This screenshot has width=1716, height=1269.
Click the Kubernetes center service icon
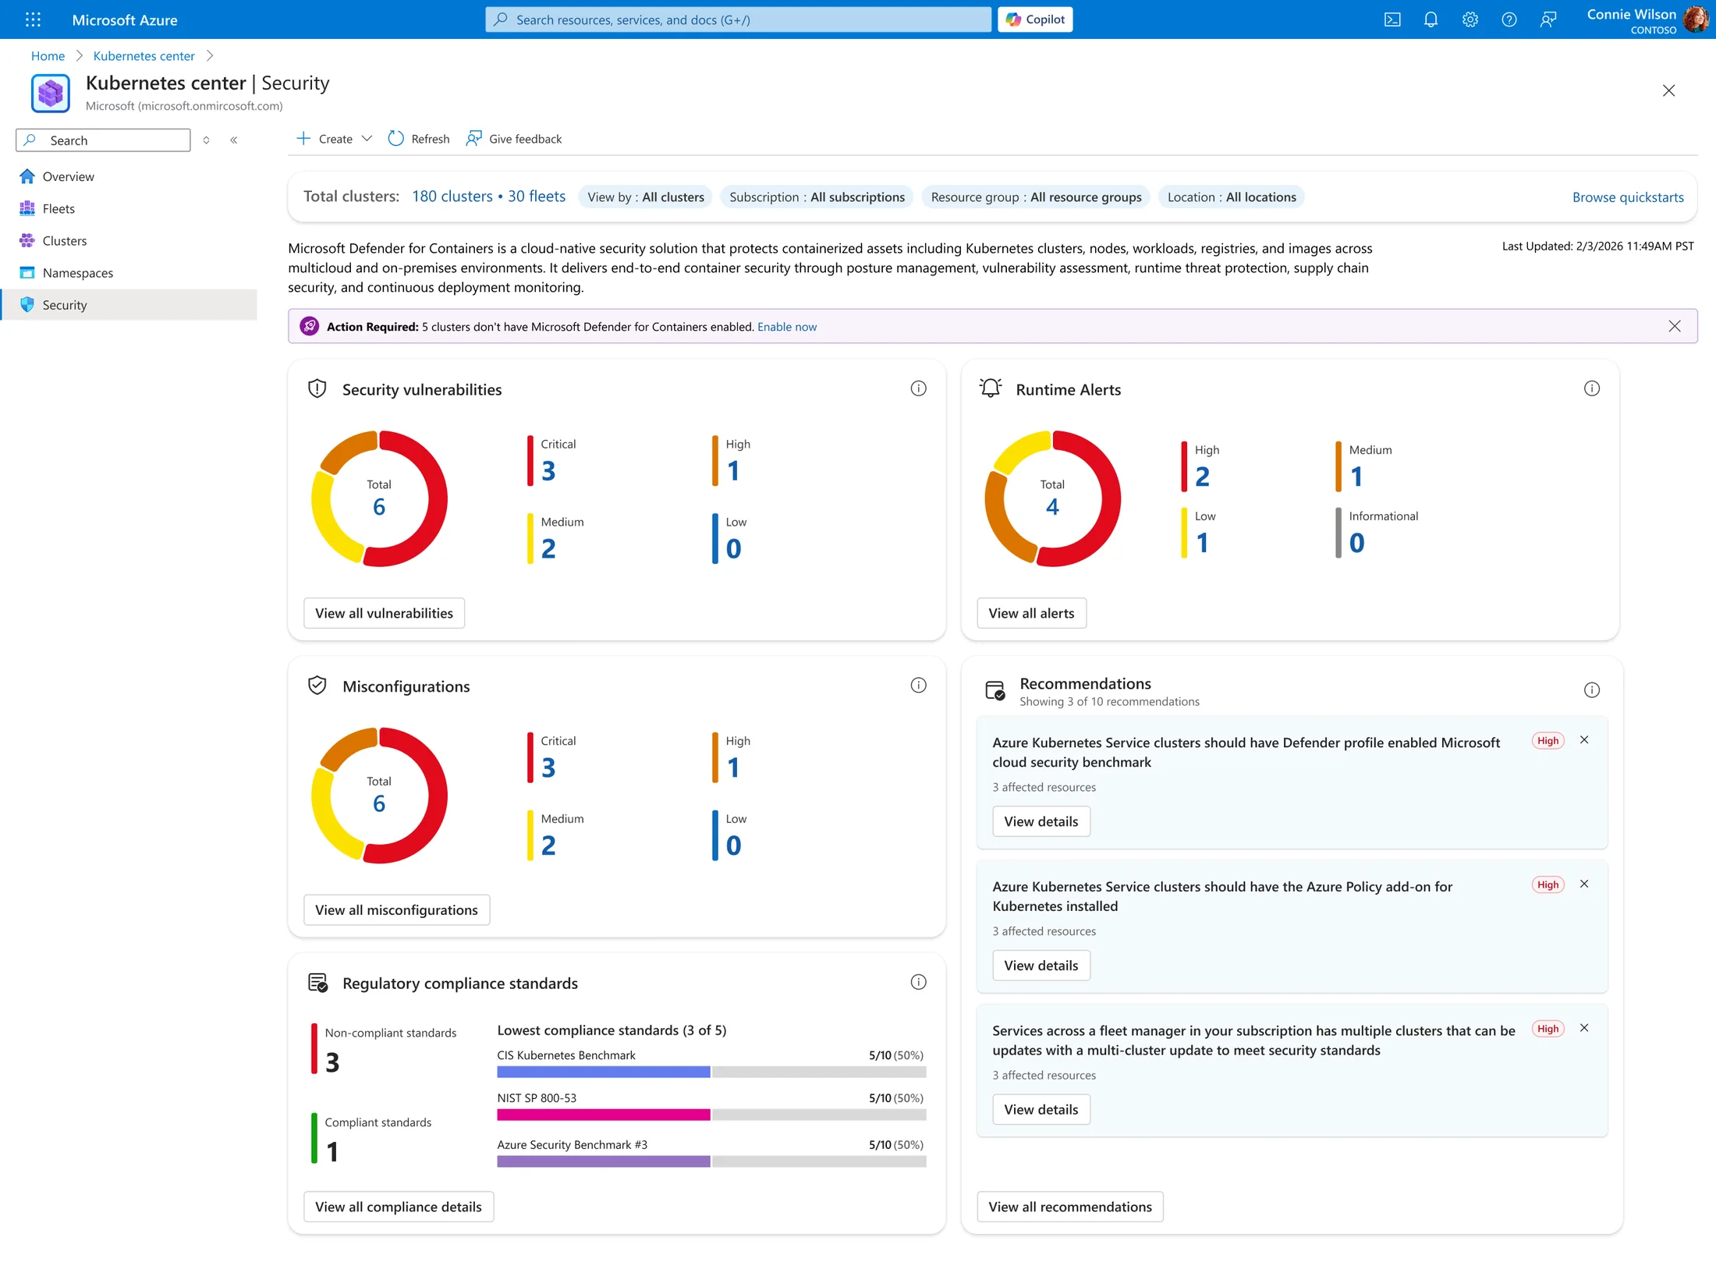51,93
